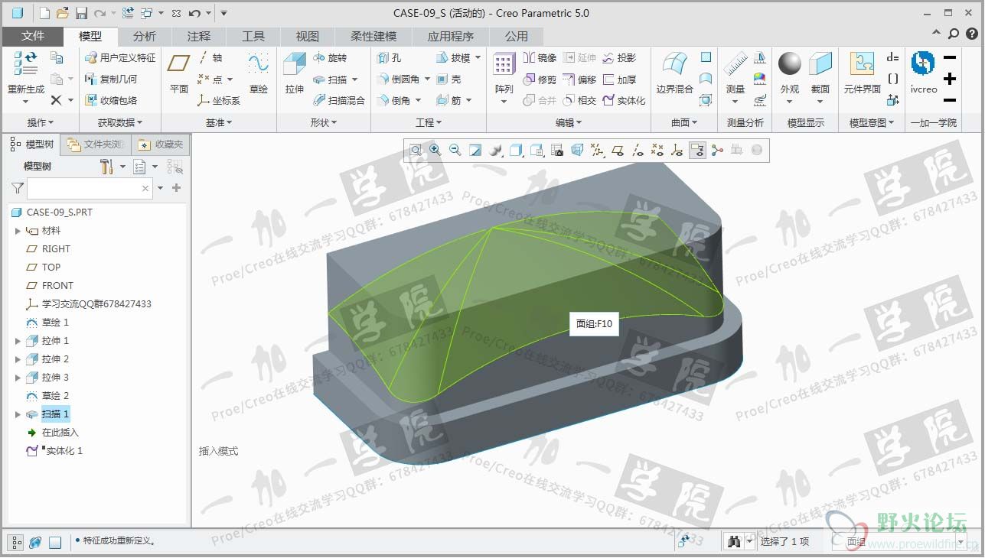Screen dimensions: 985x558
Task: Create a Coordinate System (坐标系)
Action: pyautogui.click(x=218, y=100)
